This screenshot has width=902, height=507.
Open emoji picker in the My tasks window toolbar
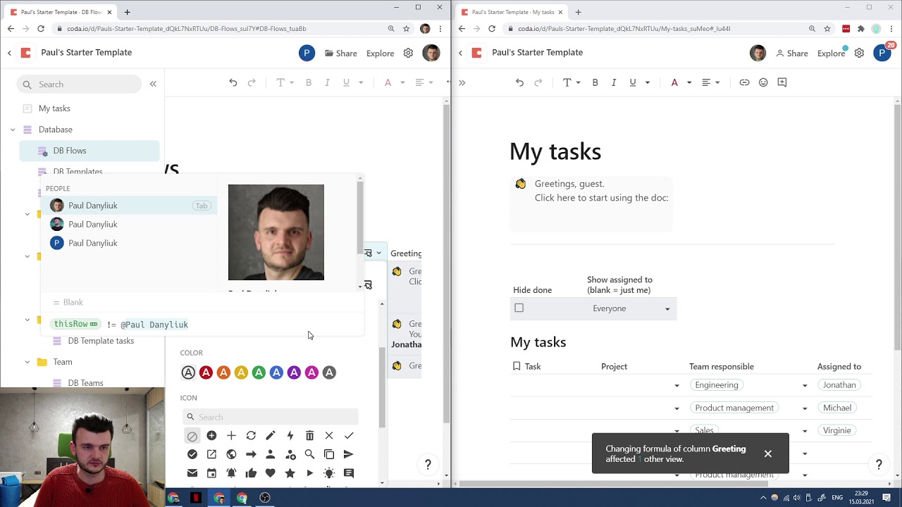pyautogui.click(x=763, y=82)
